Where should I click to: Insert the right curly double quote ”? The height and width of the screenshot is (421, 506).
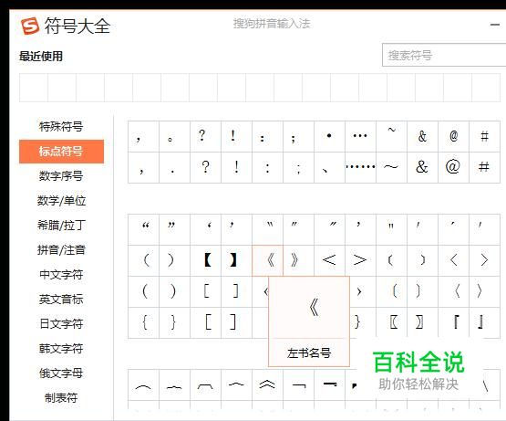pyautogui.click(x=174, y=229)
